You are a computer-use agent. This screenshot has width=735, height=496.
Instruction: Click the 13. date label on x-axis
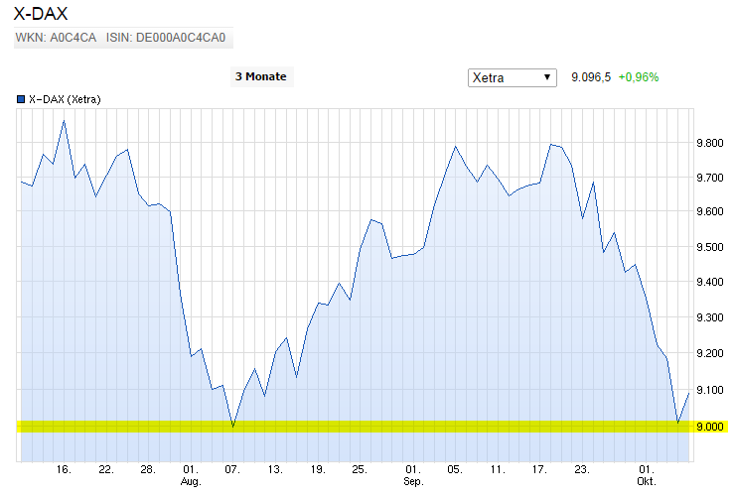pyautogui.click(x=275, y=470)
